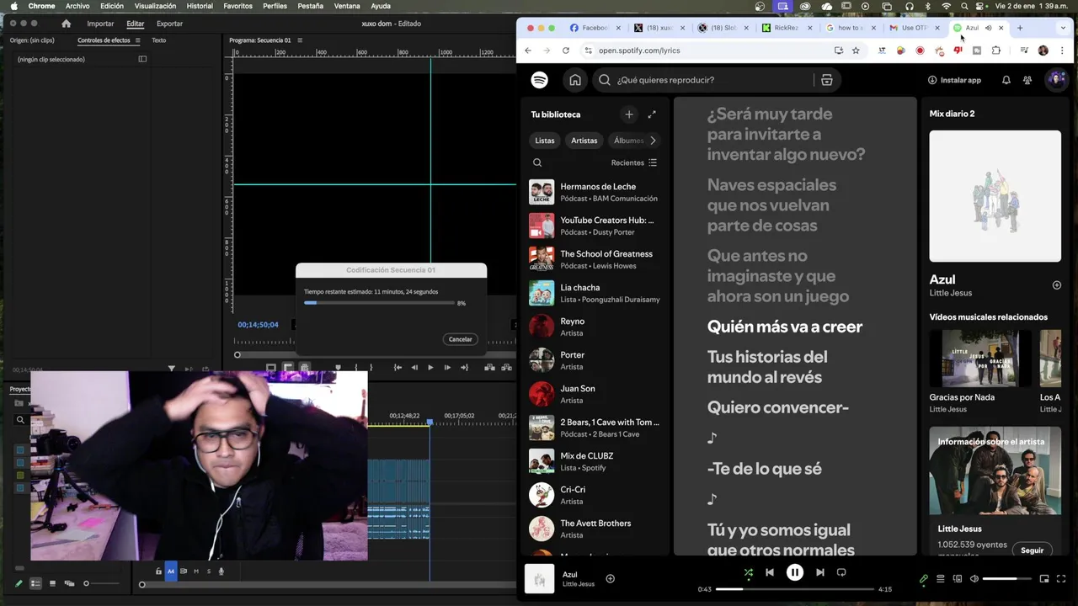Viewport: 1078px width, 606px height.
Task: Open Spotify notifications bell
Action: tap(1006, 80)
